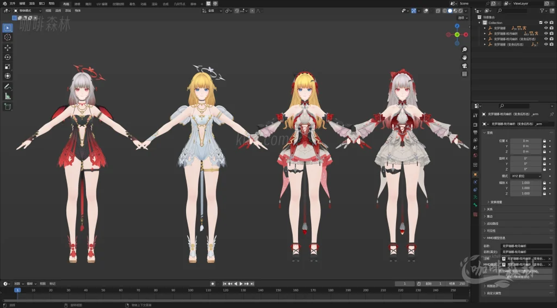
Task: Hide last outliner armature via eye icon
Action: click(x=546, y=45)
